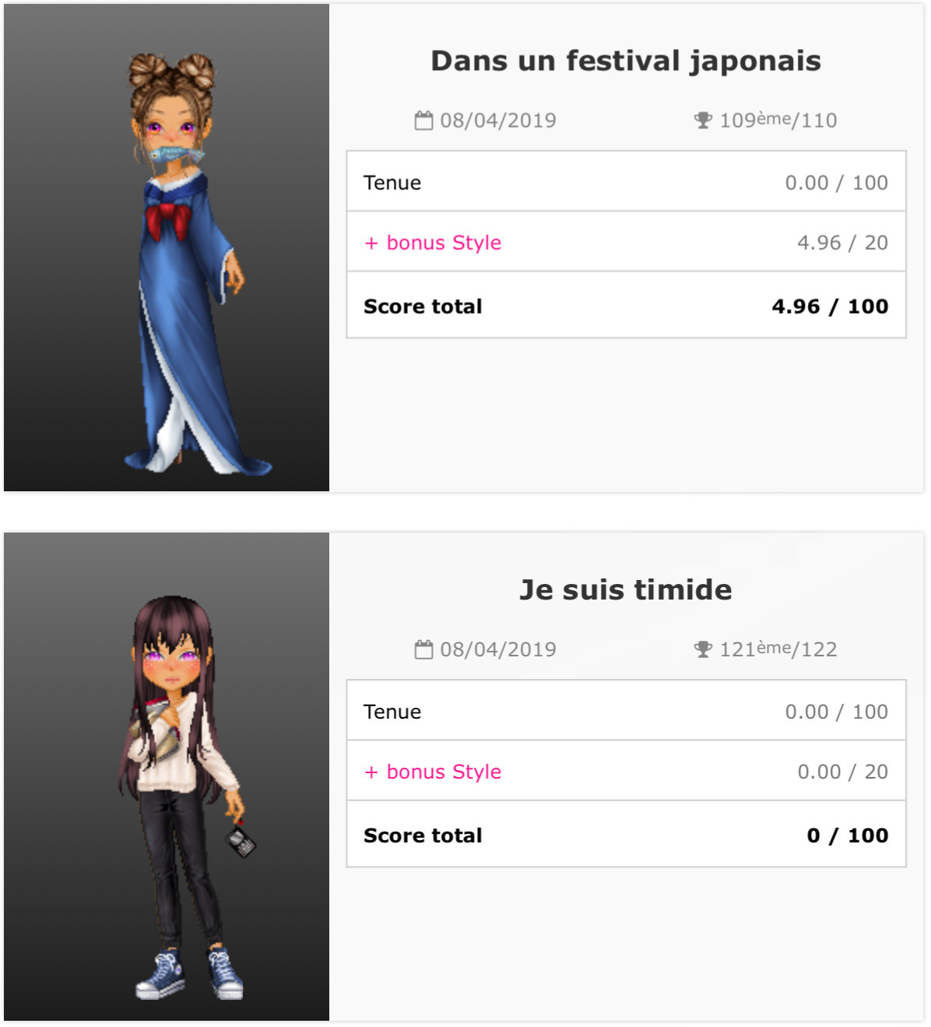Click '+ bonus Style' in the Je suis timide card
Viewport: 931px width, 1027px height.
[x=433, y=772]
